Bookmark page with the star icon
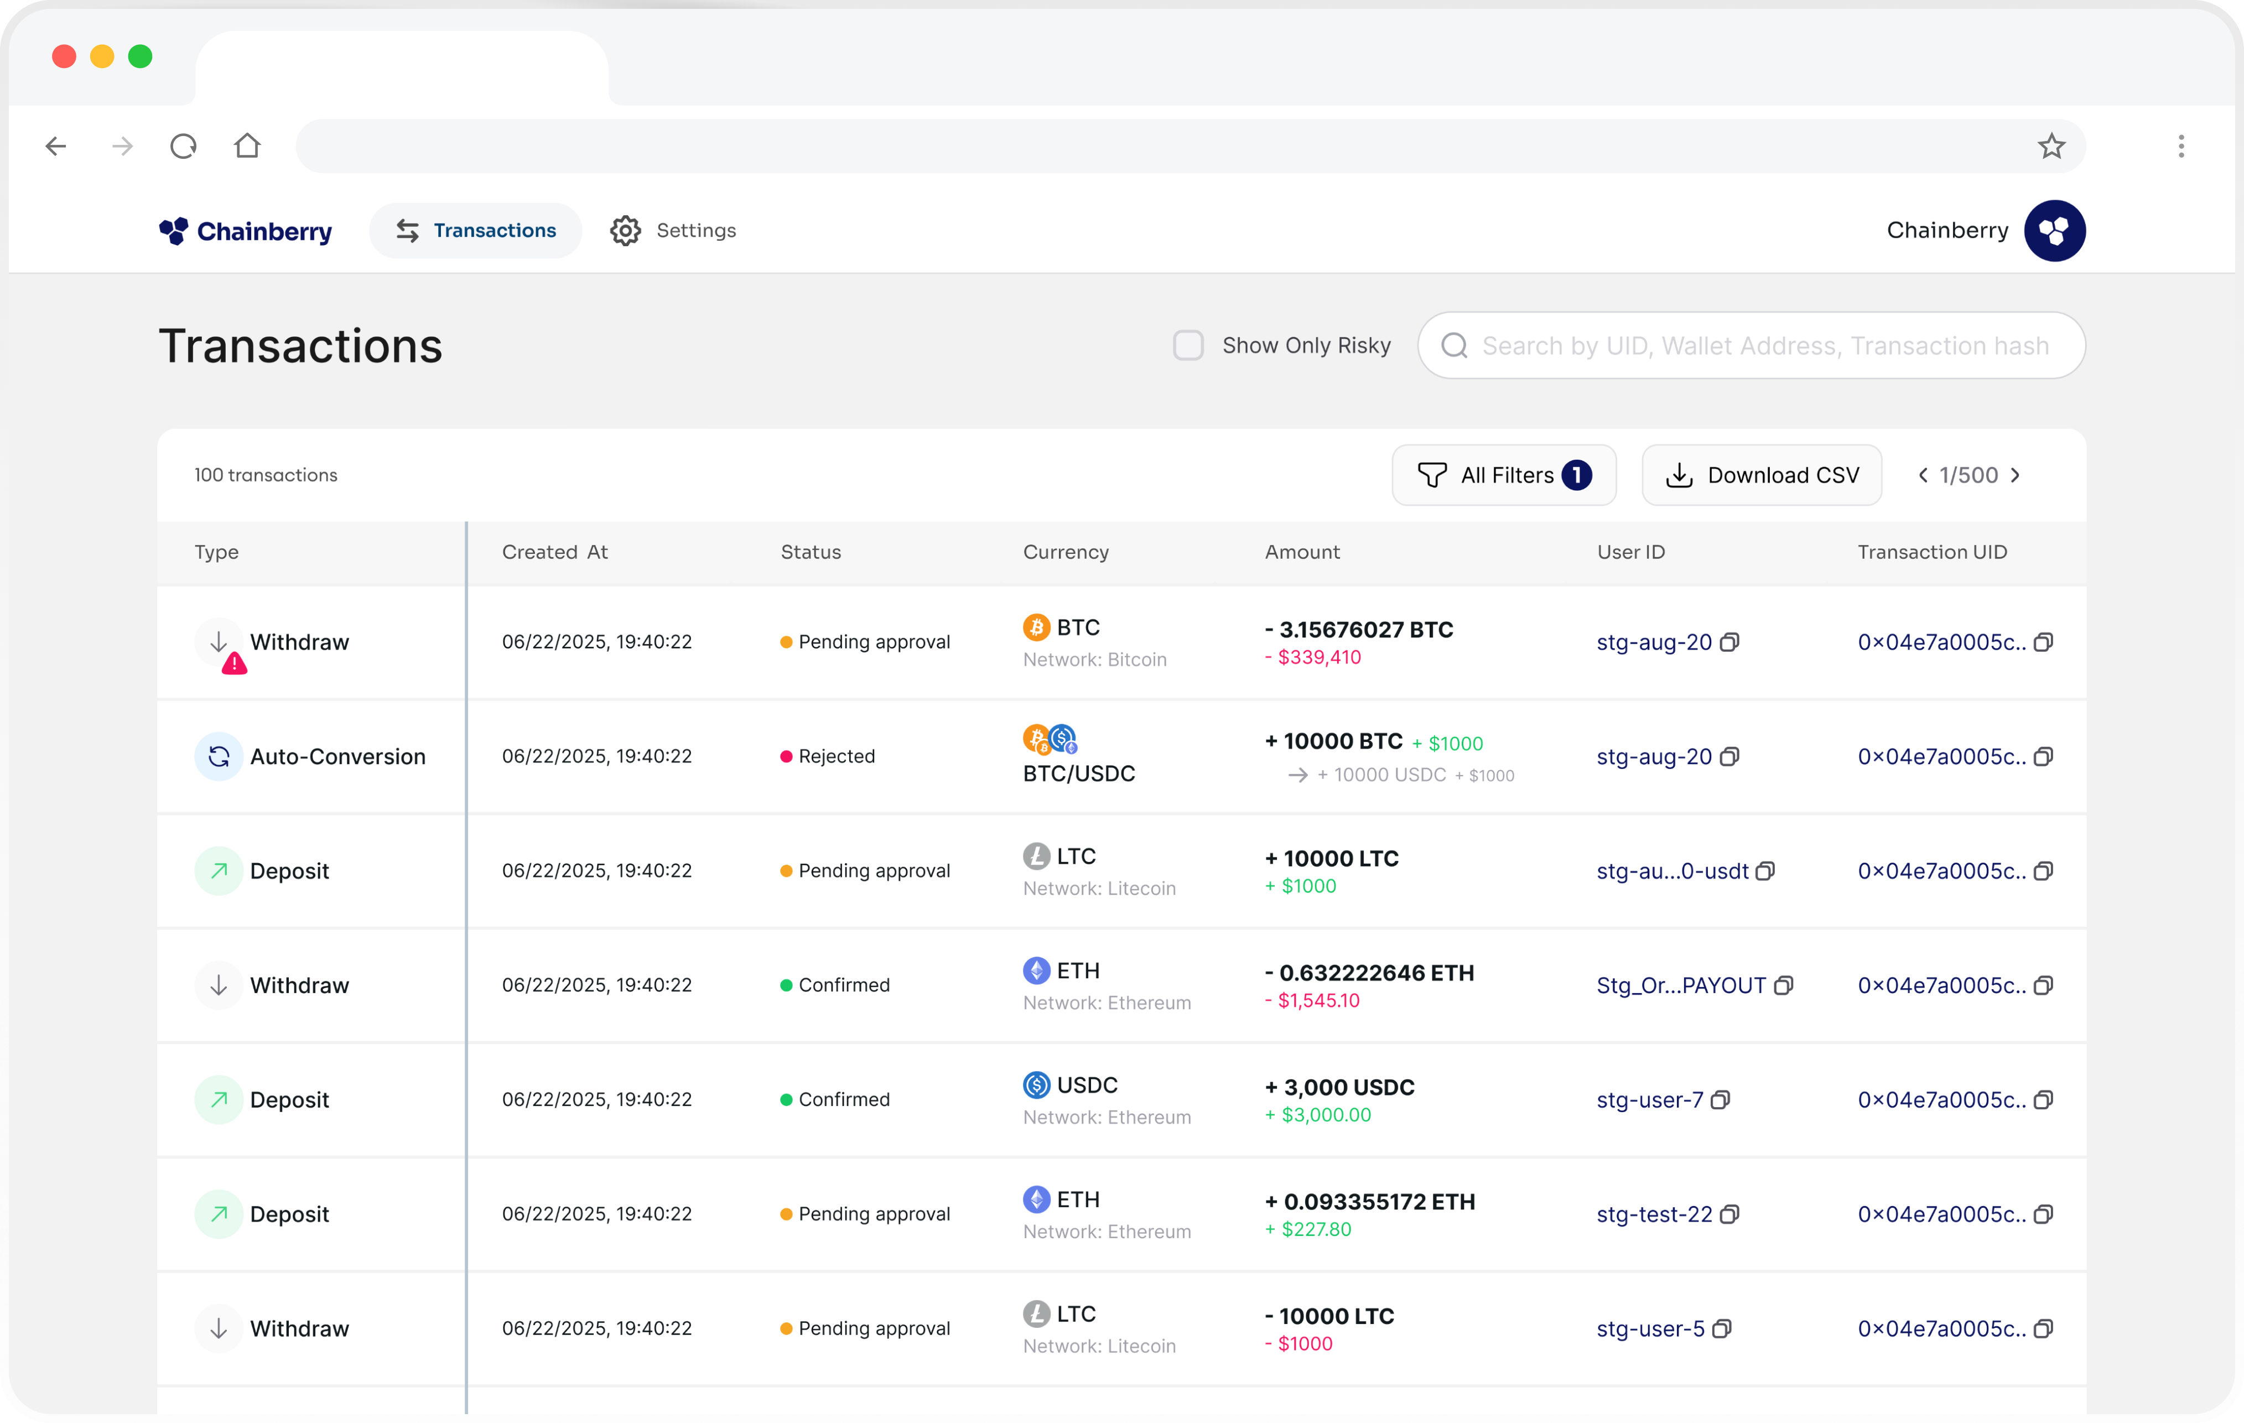This screenshot has height=1423, width=2244. coord(2051,146)
